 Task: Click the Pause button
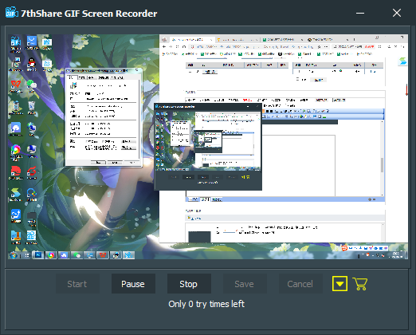pos(133,284)
